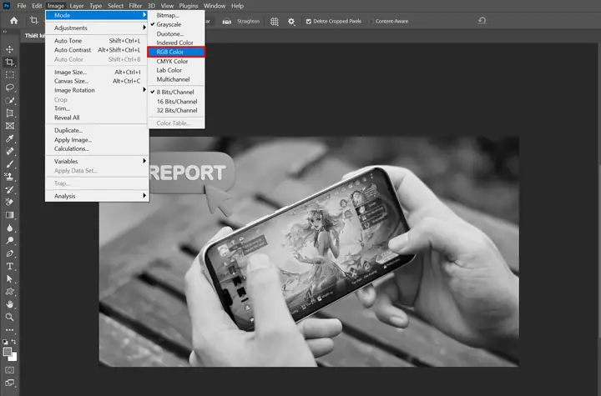Select the Path Selection tool
601x396 pixels.
(9, 278)
